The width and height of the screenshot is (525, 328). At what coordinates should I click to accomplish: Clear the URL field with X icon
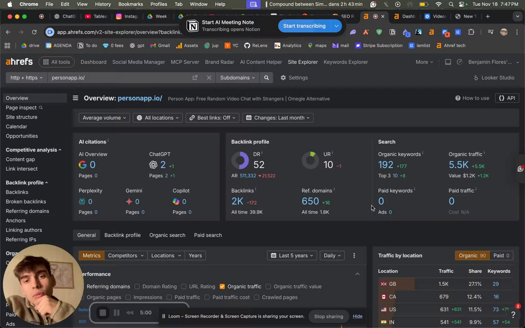(209, 77)
